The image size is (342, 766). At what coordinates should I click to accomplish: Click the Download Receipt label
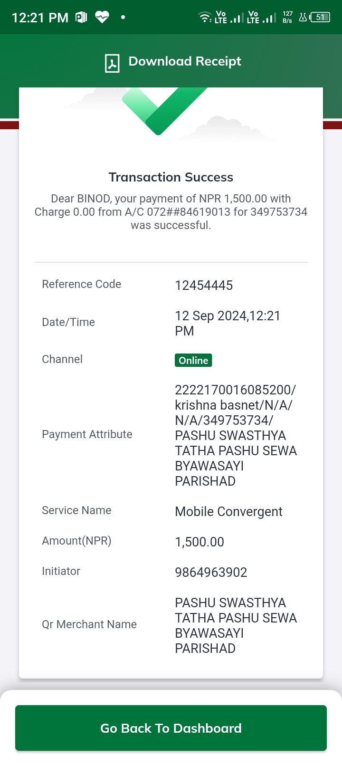click(x=185, y=62)
